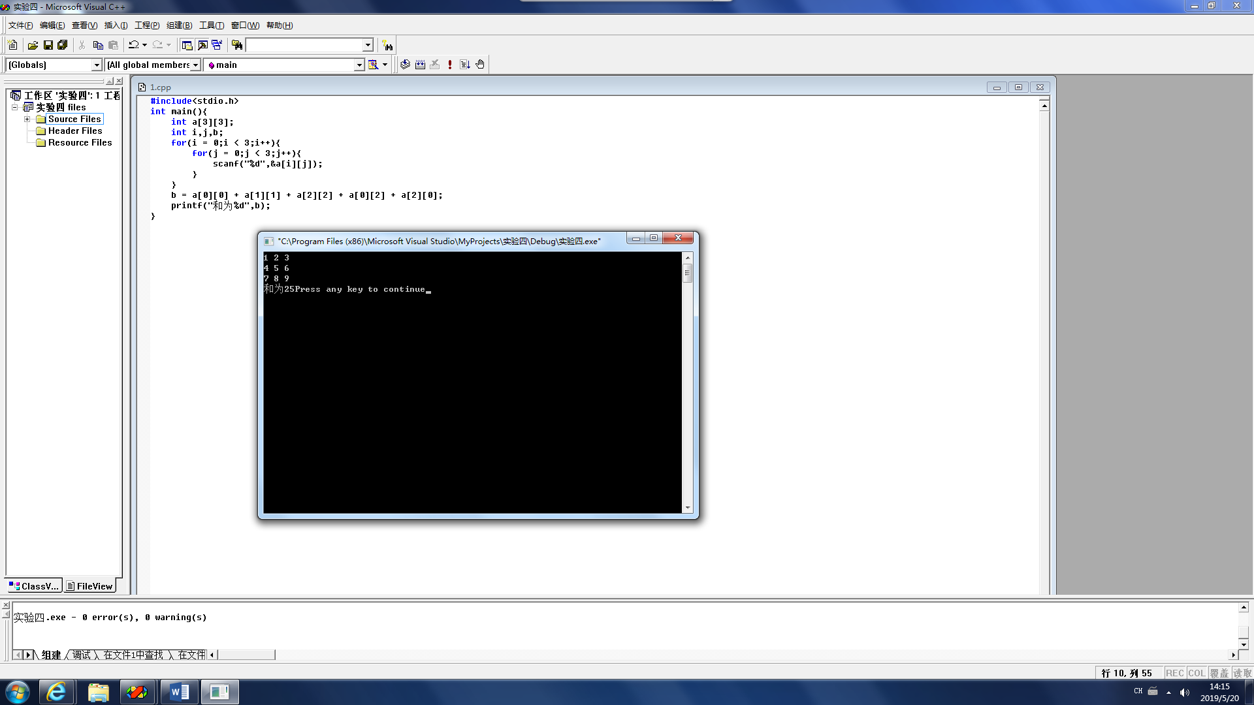Toggle breakpoint with the hand icon

click(x=480, y=65)
